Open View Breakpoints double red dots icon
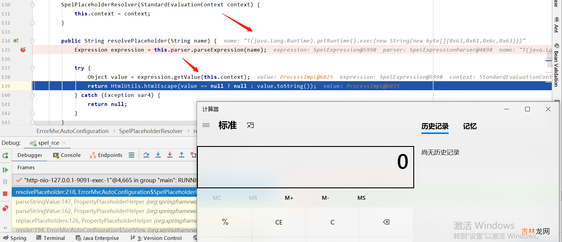 tap(5, 209)
